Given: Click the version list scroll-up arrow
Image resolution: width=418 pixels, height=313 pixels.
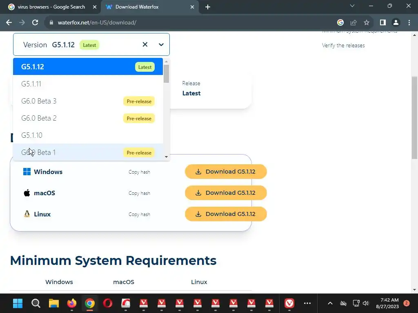Looking at the screenshot, I should tap(167, 62).
